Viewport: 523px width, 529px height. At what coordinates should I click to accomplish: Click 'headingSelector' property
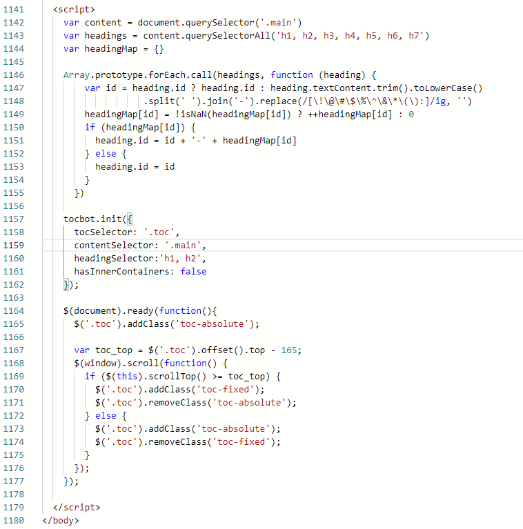coord(114,259)
